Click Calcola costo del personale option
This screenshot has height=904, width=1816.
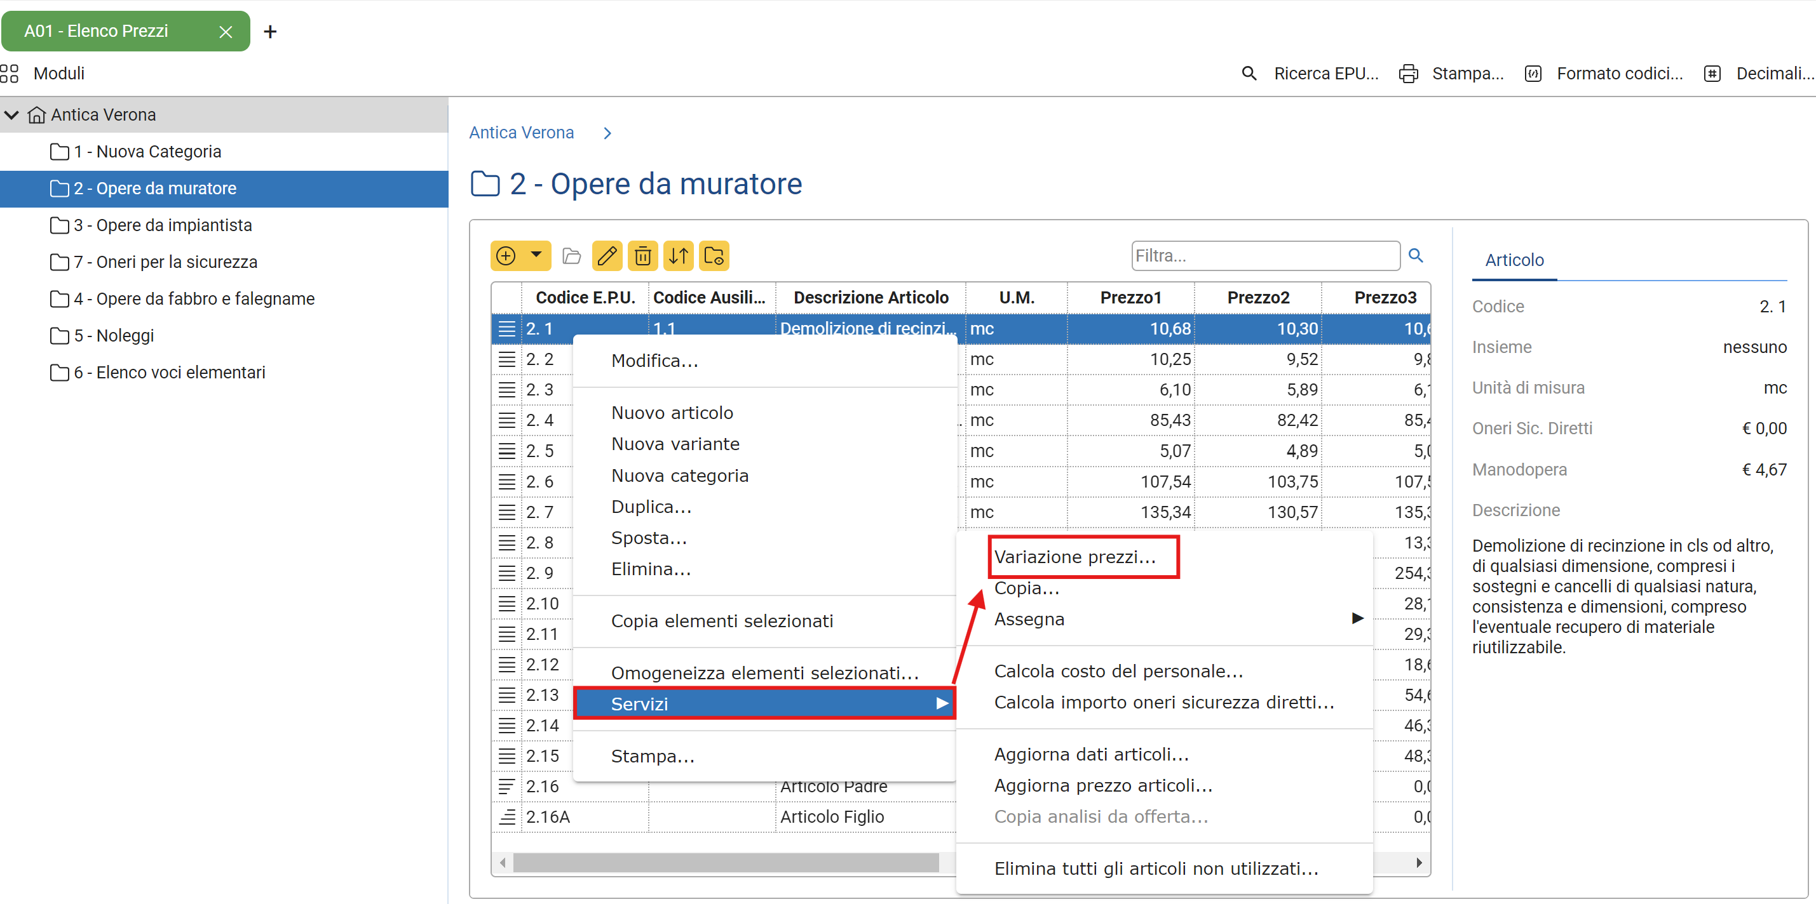click(x=1118, y=671)
